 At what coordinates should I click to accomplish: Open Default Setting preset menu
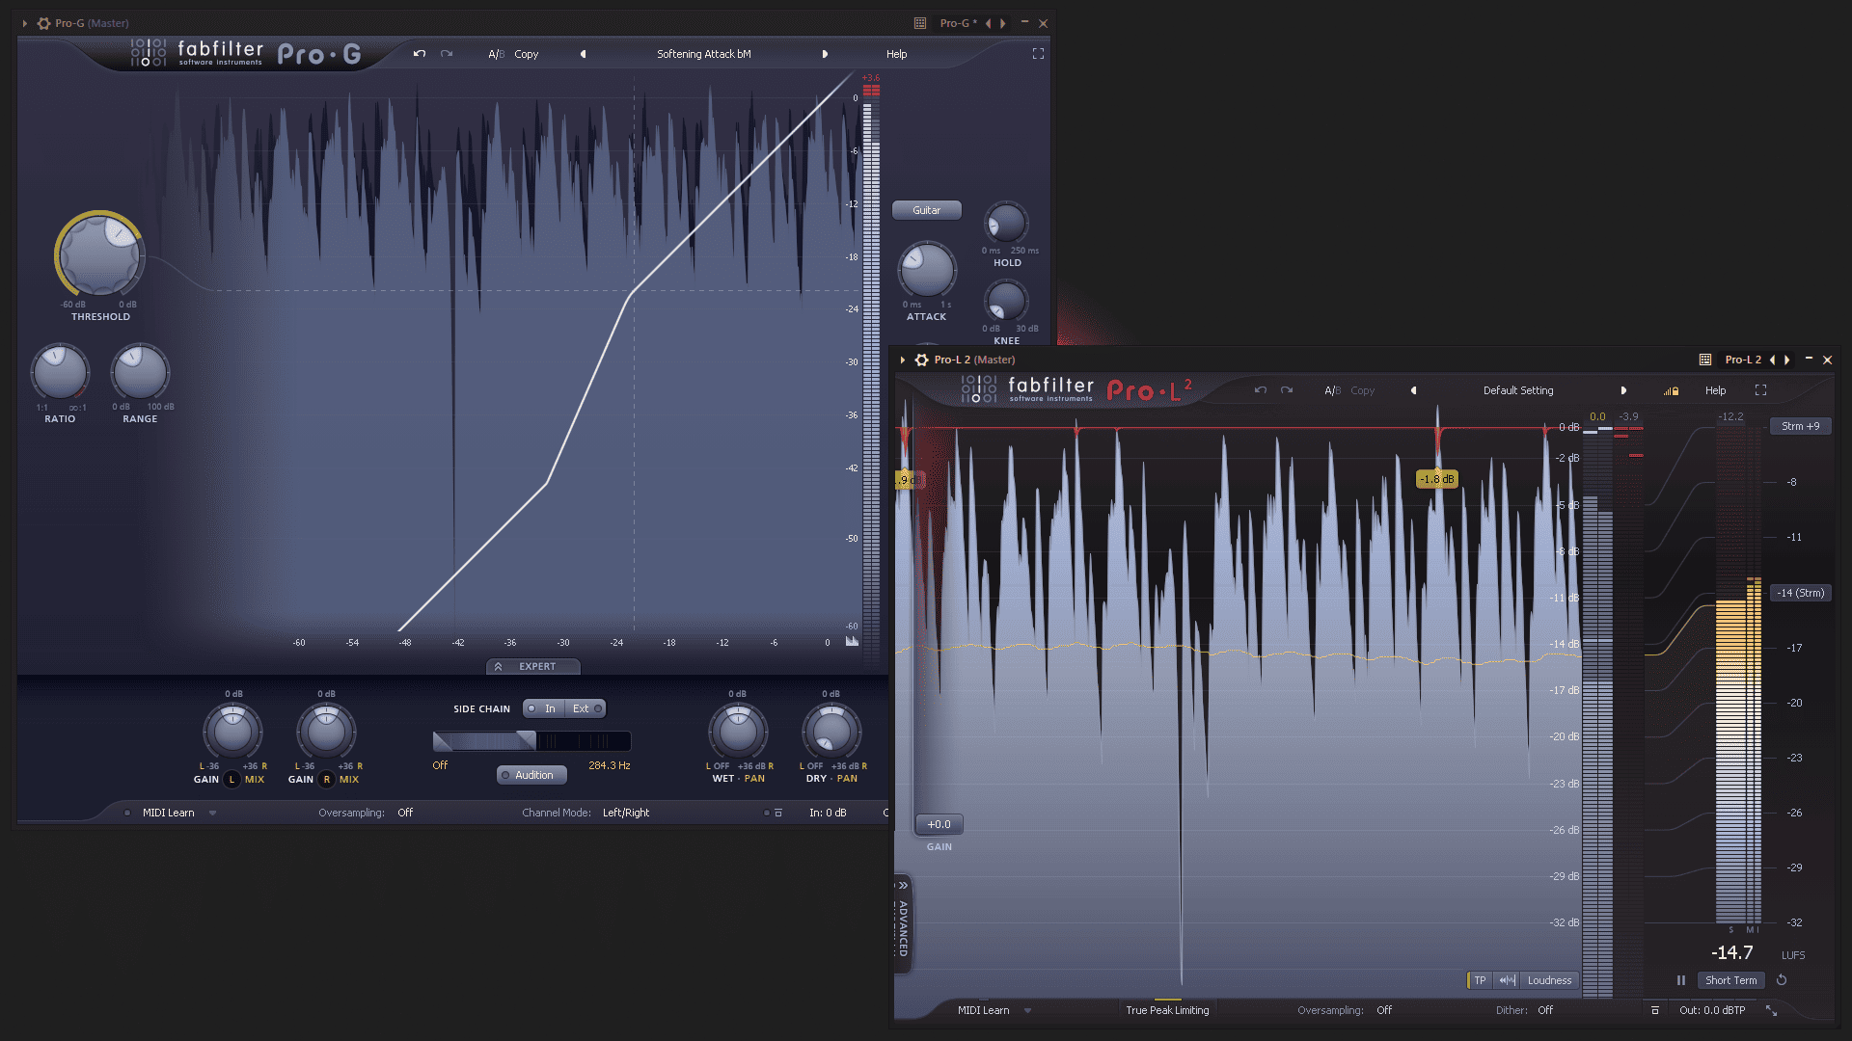pyautogui.click(x=1518, y=390)
